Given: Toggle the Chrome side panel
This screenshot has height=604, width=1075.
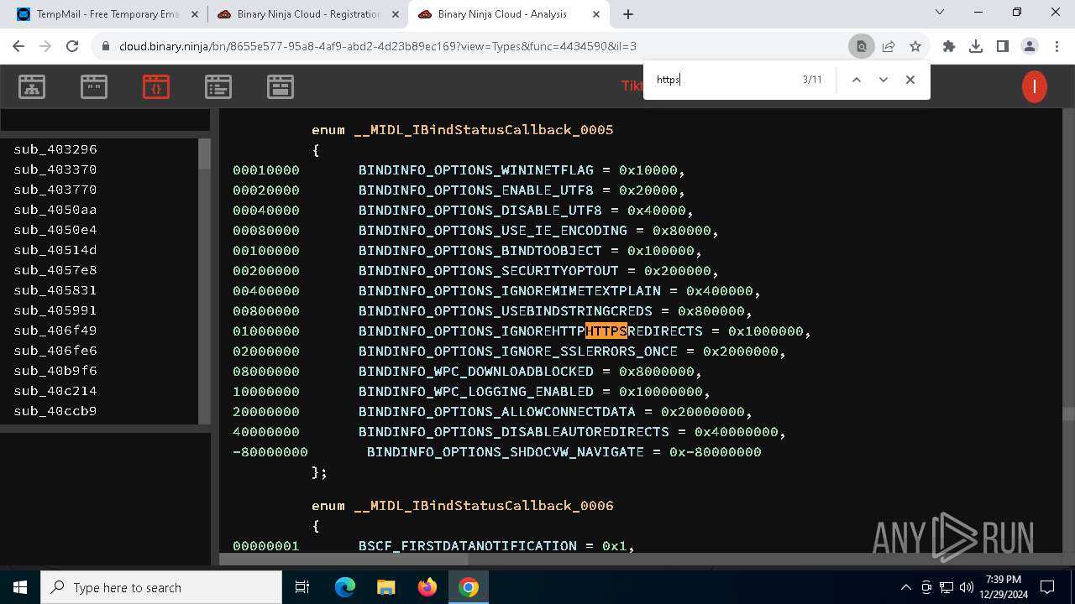Looking at the screenshot, I should click(x=1002, y=47).
